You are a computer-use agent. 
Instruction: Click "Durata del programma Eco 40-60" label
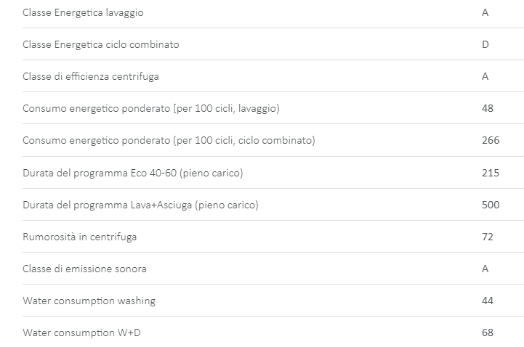[x=133, y=173]
